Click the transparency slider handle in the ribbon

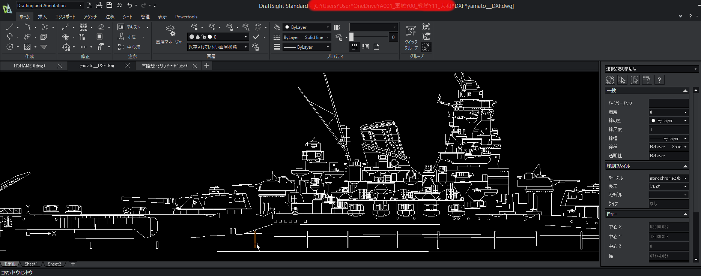(x=351, y=37)
